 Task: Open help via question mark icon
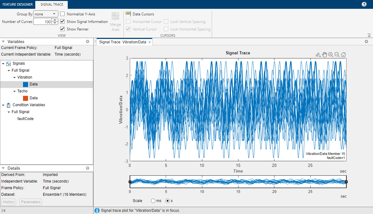pyautogui.click(x=364, y=4)
